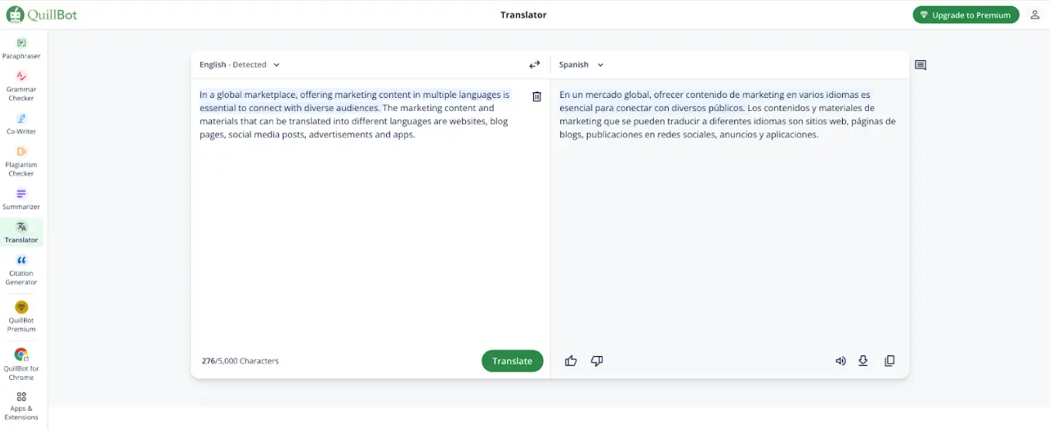The height and width of the screenshot is (430, 1050).
Task: Click the QuillBot logo
Action: click(42, 15)
